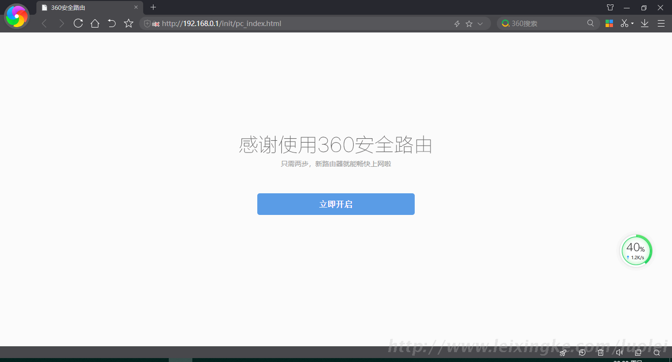Viewport: 672px width, 362px height.
Task: Click the 360 browser logo avatar
Action: [x=17, y=17]
